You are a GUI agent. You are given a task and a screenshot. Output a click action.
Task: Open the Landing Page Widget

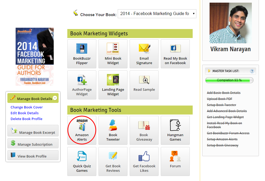pos(113,85)
